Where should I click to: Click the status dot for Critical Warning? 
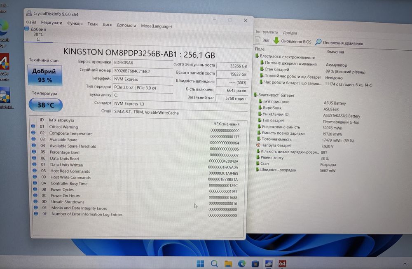click(x=33, y=126)
